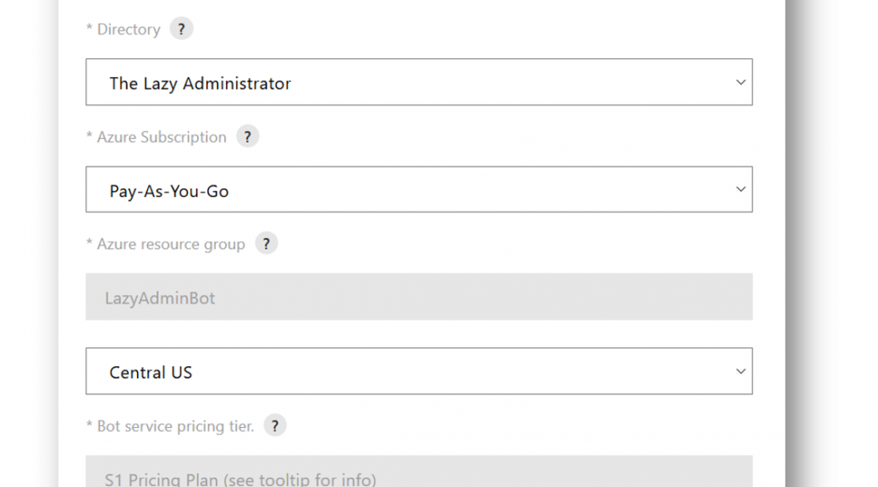Click the Azure resource group help icon
The width and height of the screenshot is (878, 487).
coord(266,243)
